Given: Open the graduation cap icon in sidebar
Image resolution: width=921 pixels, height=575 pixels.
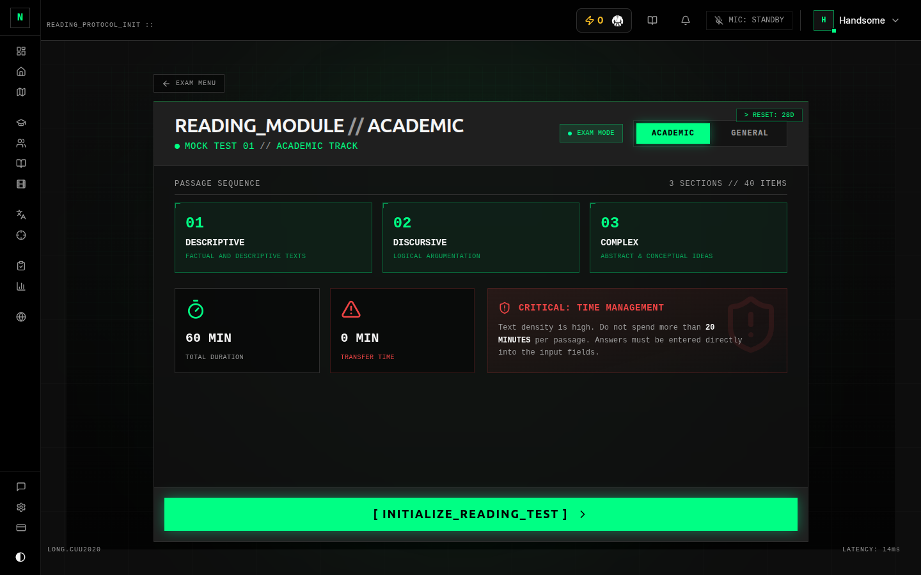Looking at the screenshot, I should [21, 123].
